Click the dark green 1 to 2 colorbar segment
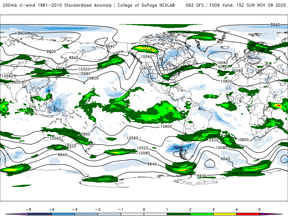Screen dimensions: 288x216 pos(179,214)
